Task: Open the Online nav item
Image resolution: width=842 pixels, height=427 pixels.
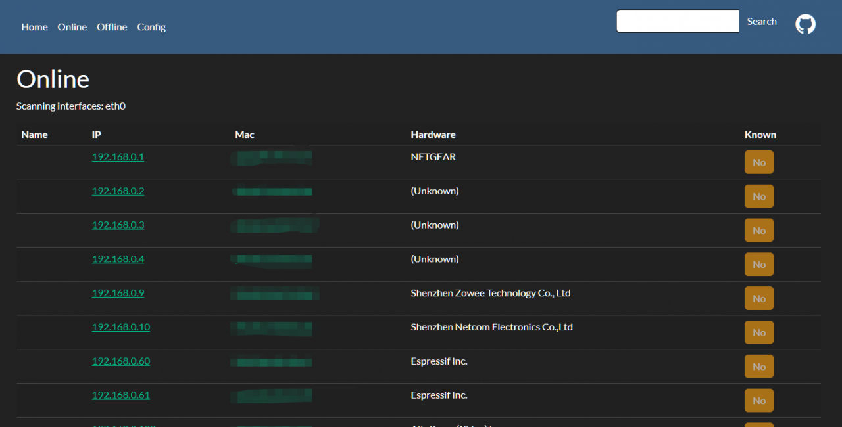Action: tap(72, 27)
